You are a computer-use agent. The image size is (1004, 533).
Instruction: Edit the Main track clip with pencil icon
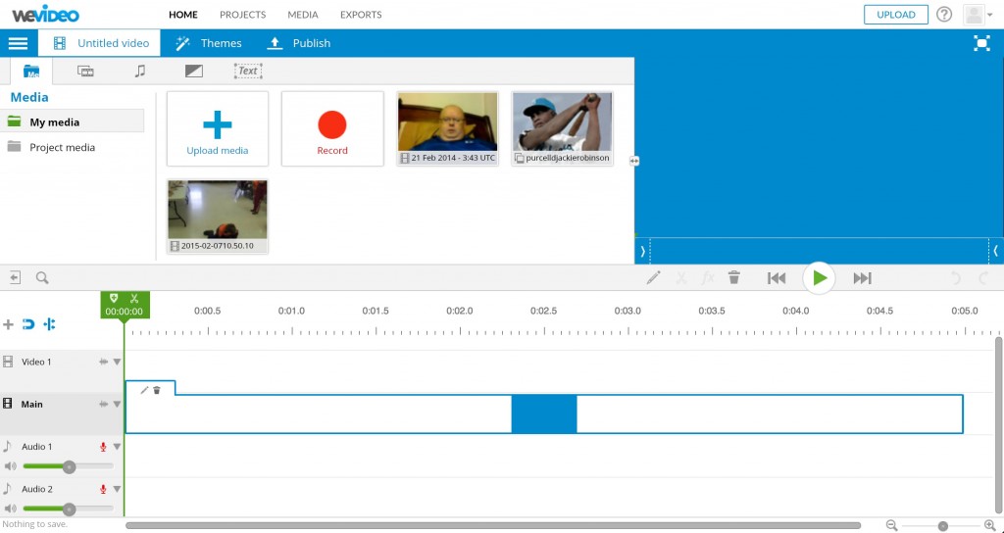(144, 390)
